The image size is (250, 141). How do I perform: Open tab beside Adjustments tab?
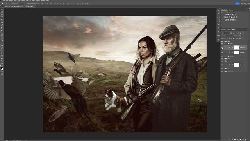[x=231, y=10]
